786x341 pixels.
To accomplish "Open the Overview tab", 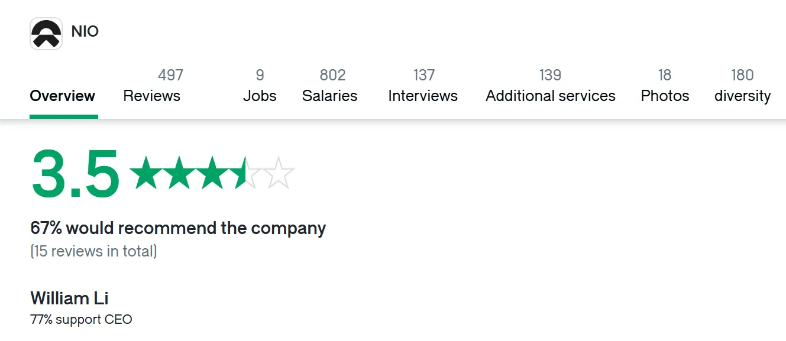I will [x=63, y=96].
